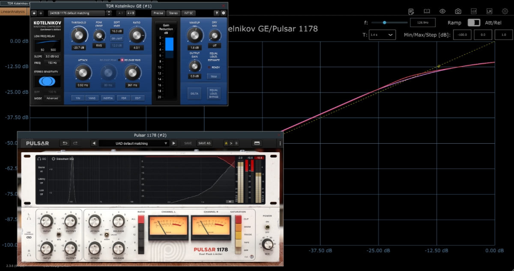Click the Slope 3.0 dB/oct value
The height and width of the screenshot is (271, 514).
point(52,56)
